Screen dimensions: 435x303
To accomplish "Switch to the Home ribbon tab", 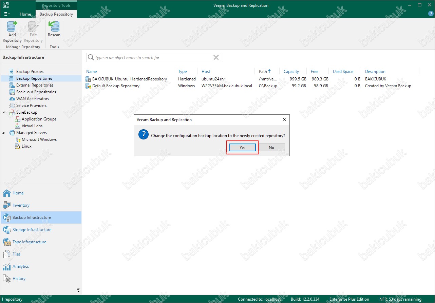I will point(25,14).
